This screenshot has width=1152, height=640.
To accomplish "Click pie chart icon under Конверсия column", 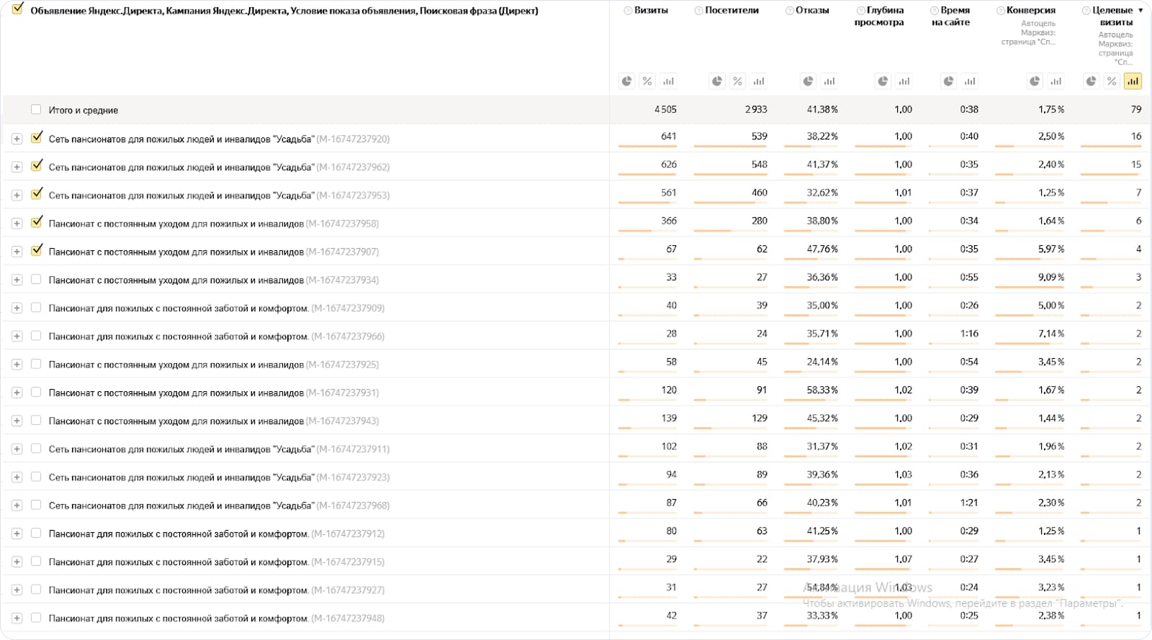I will click(1035, 81).
